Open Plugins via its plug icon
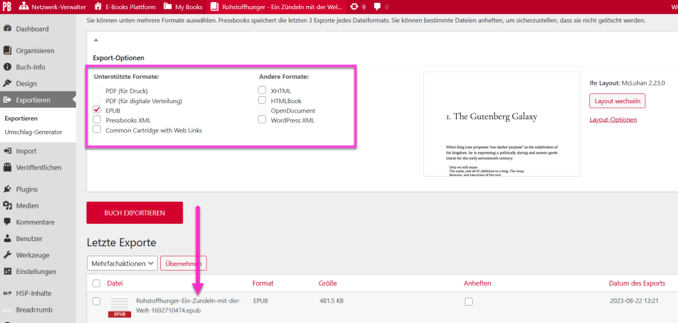The width and height of the screenshot is (678, 323). (8, 189)
